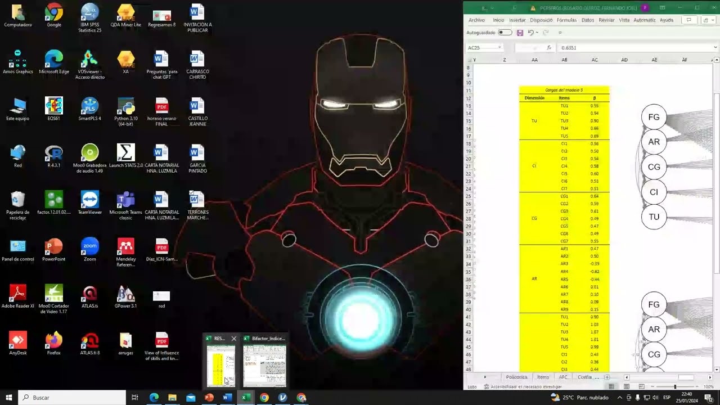Select the EQS61 desktop icon
Viewport: 720px width, 405px height.
(x=53, y=109)
